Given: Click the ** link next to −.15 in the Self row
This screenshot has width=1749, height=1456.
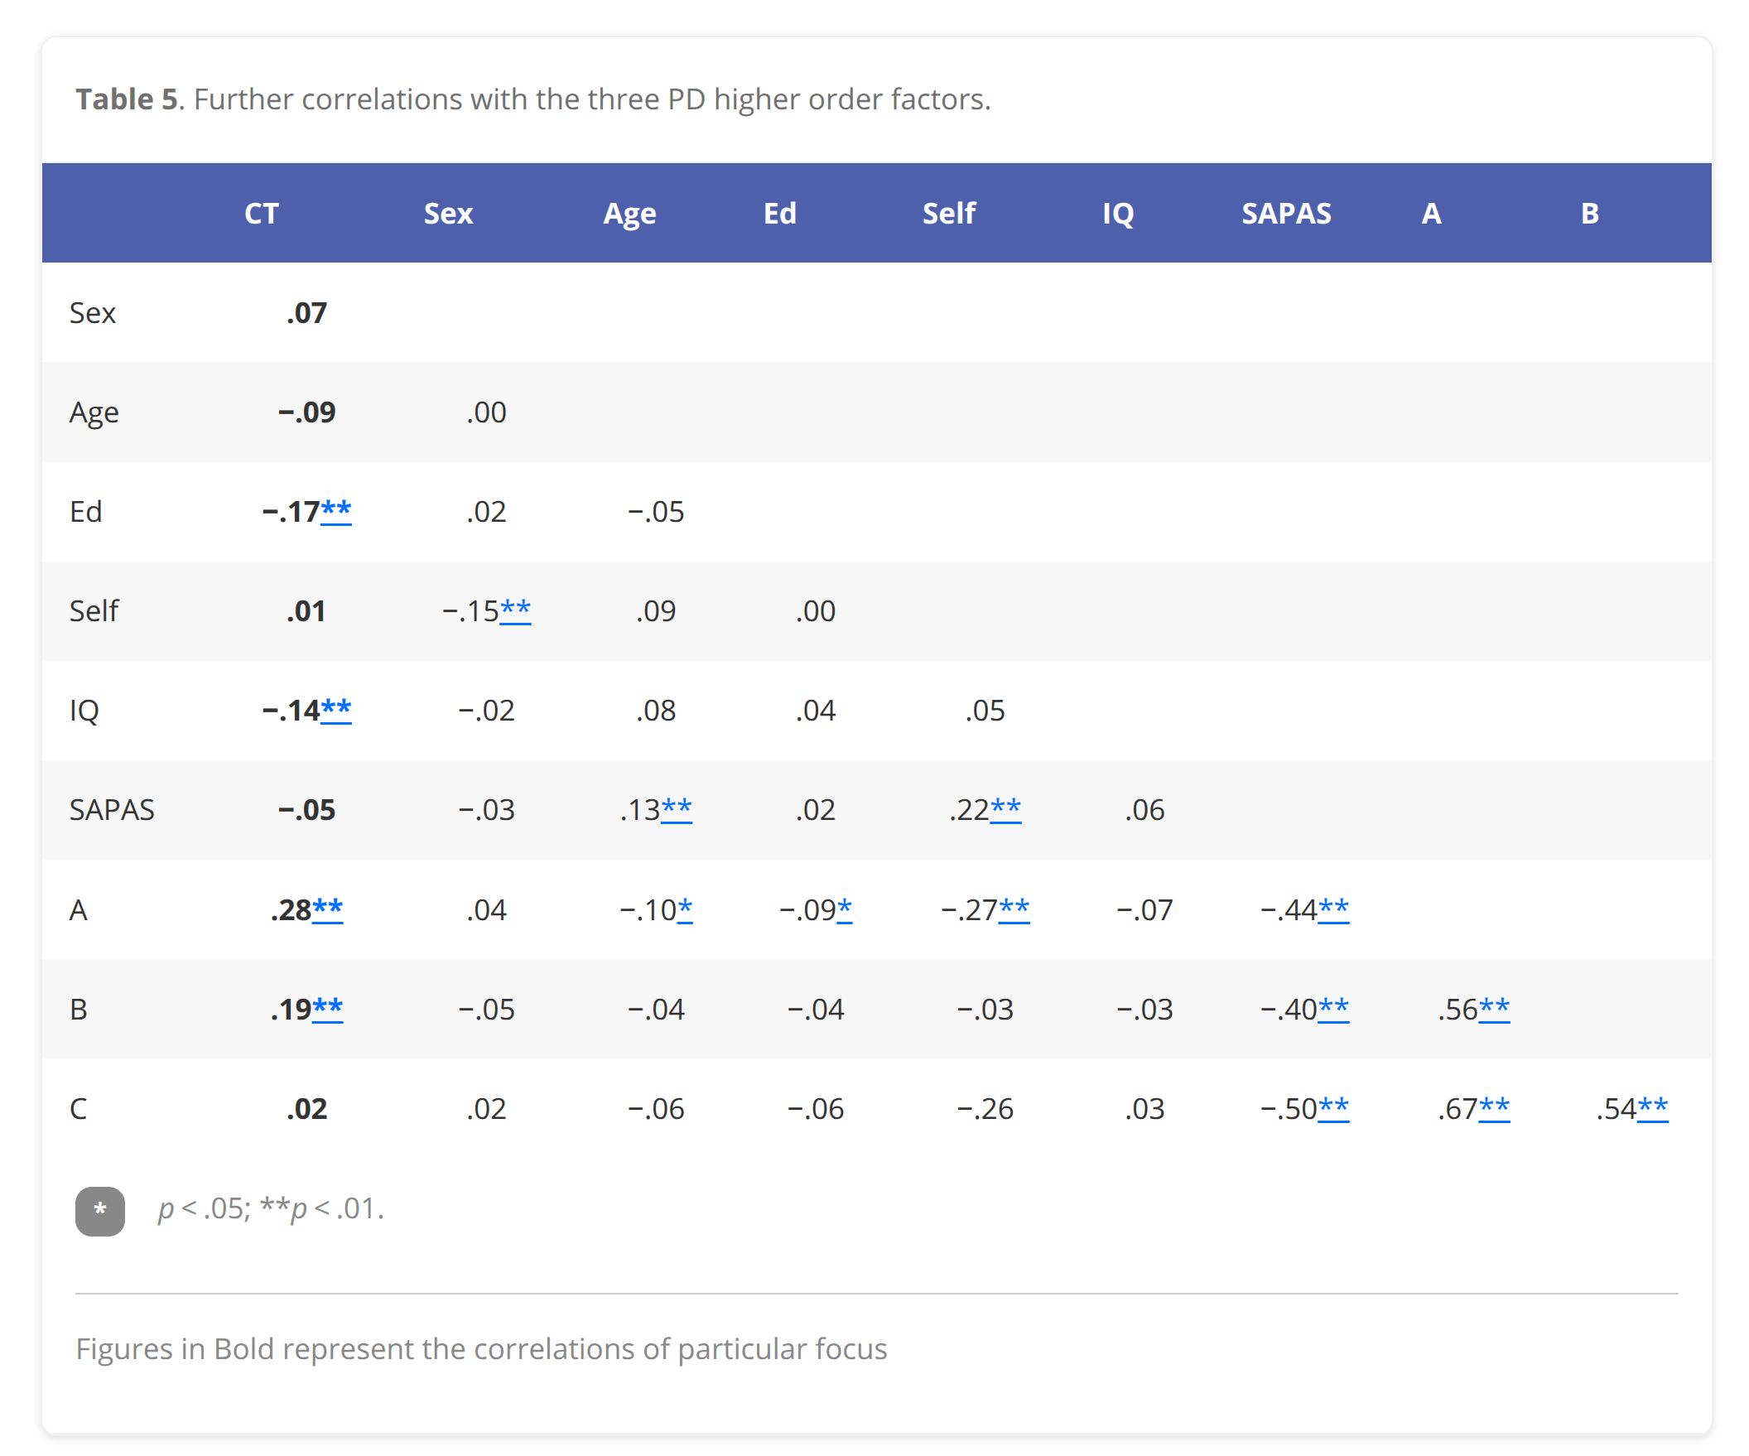Looking at the screenshot, I should click(x=515, y=609).
